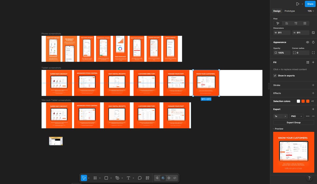Switch to Design mode in toolbar

(163, 178)
